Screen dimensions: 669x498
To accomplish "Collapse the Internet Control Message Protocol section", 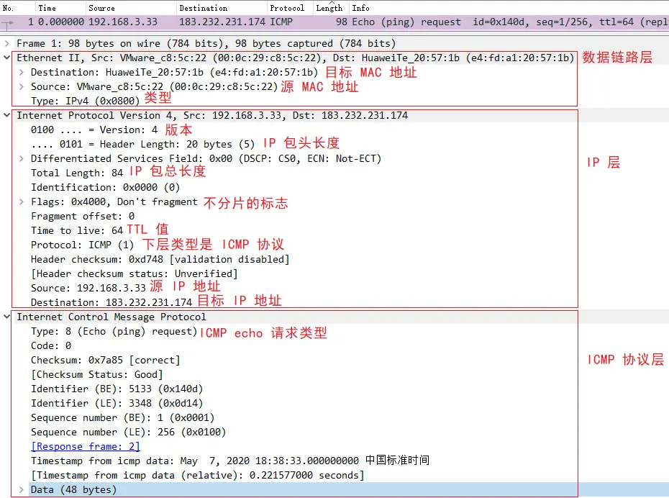I will [7, 317].
